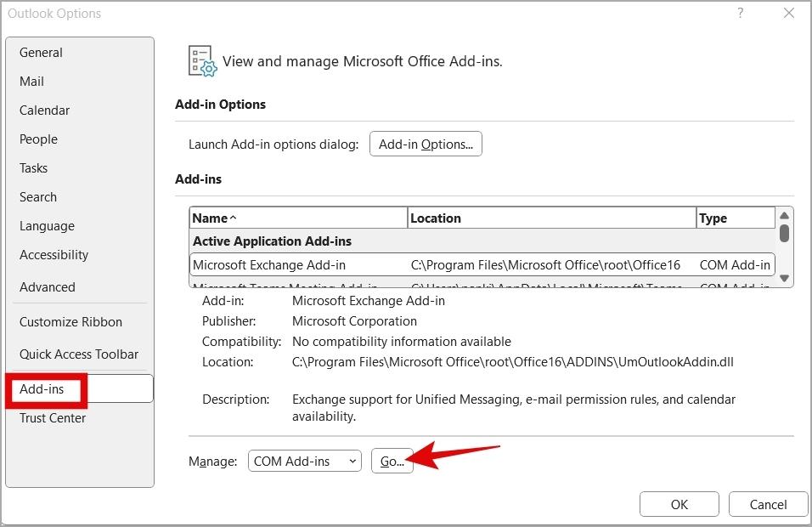Click the Exchange support description text
The width and height of the screenshot is (812, 527).
click(x=514, y=408)
